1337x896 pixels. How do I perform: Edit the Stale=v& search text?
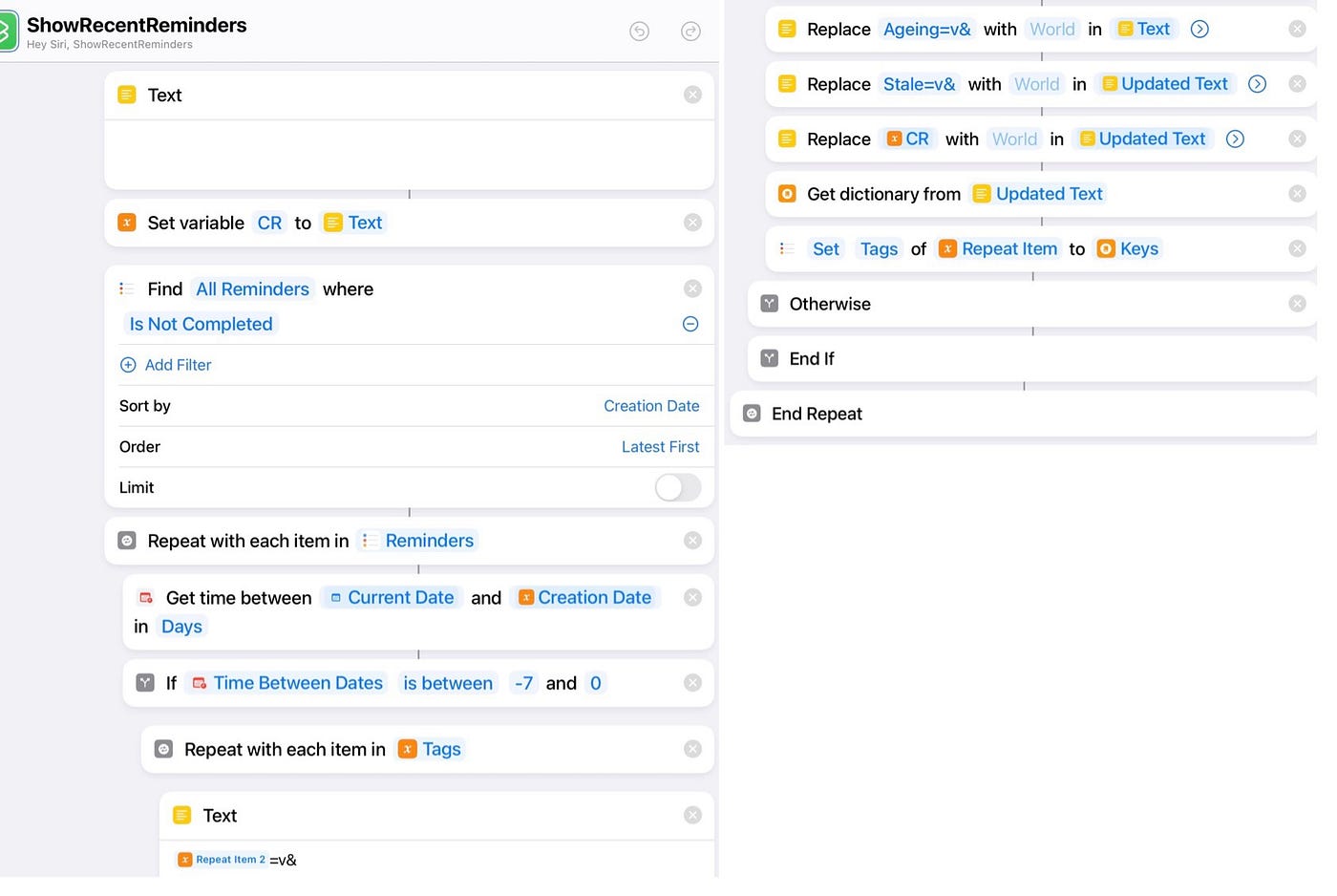pos(919,84)
